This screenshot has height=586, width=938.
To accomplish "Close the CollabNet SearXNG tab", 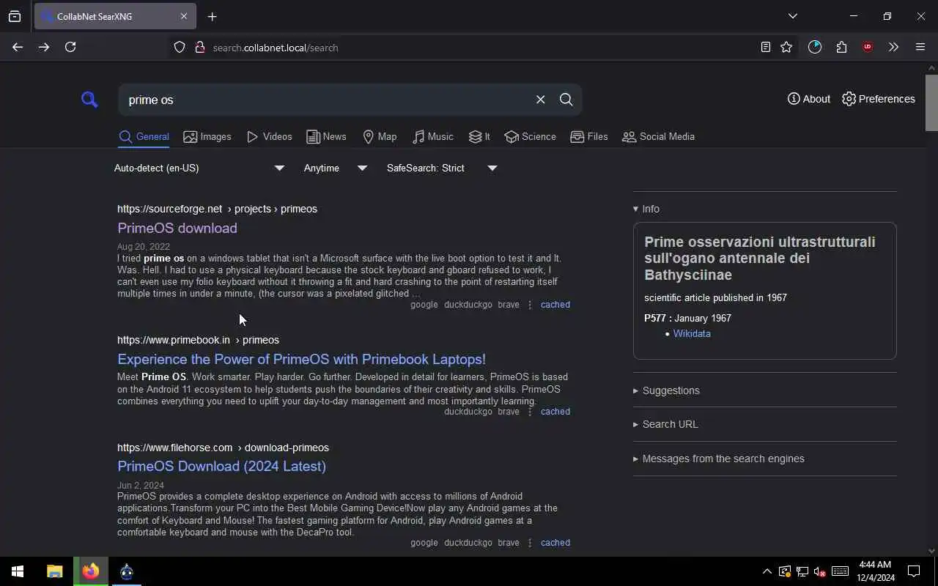I will [x=184, y=16].
